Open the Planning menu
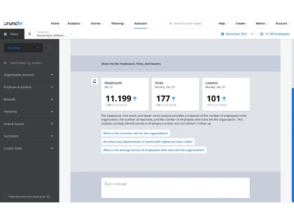The width and height of the screenshot is (294, 221). [x=118, y=24]
